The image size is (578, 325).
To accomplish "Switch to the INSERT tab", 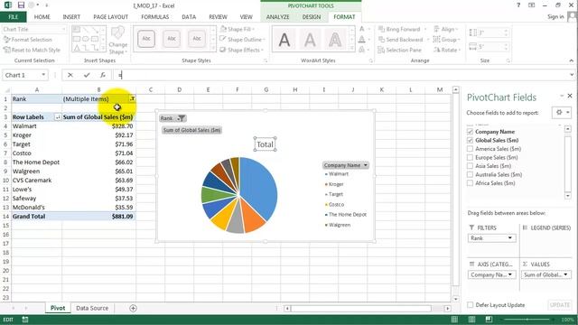I will click(71, 17).
